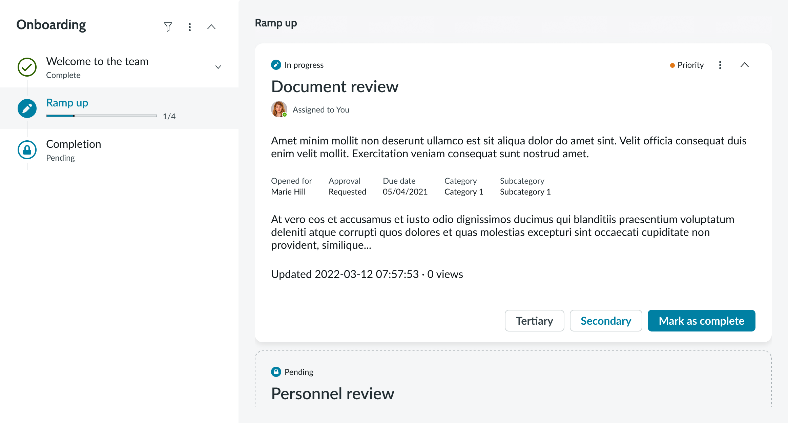Click the Pending lock icon on Personnel review
Screen dimensions: 788x423
coord(276,372)
